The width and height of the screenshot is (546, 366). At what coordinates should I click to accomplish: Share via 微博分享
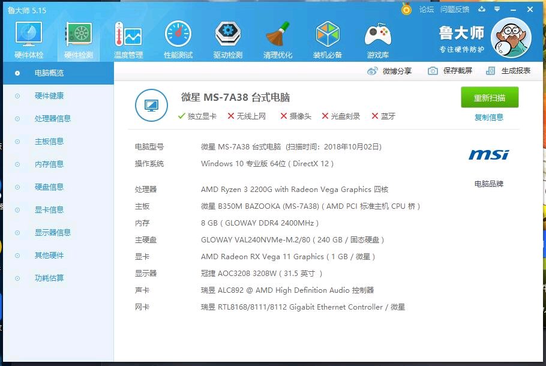(x=389, y=71)
